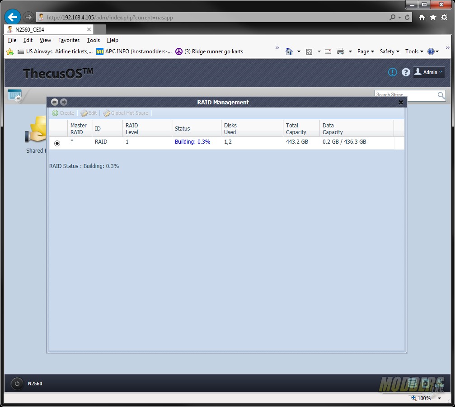Click the browser forward arrow
455x407 pixels.
click(x=28, y=18)
